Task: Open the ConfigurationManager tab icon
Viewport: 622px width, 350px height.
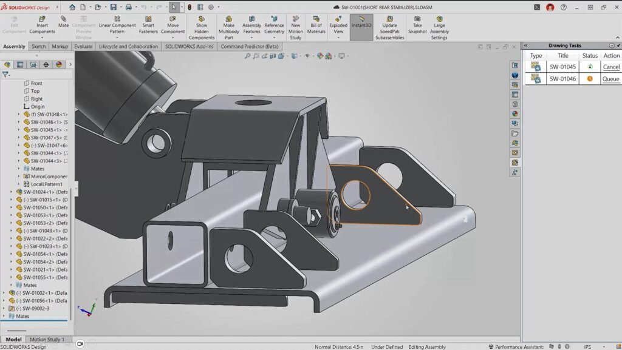Action: click(x=33, y=64)
